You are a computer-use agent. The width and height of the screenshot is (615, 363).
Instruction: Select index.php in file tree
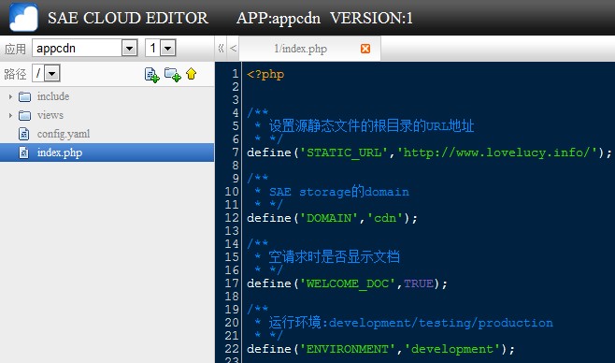coord(107,152)
